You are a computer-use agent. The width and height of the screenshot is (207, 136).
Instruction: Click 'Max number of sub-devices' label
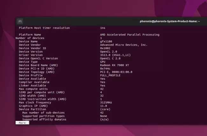pos(43,113)
